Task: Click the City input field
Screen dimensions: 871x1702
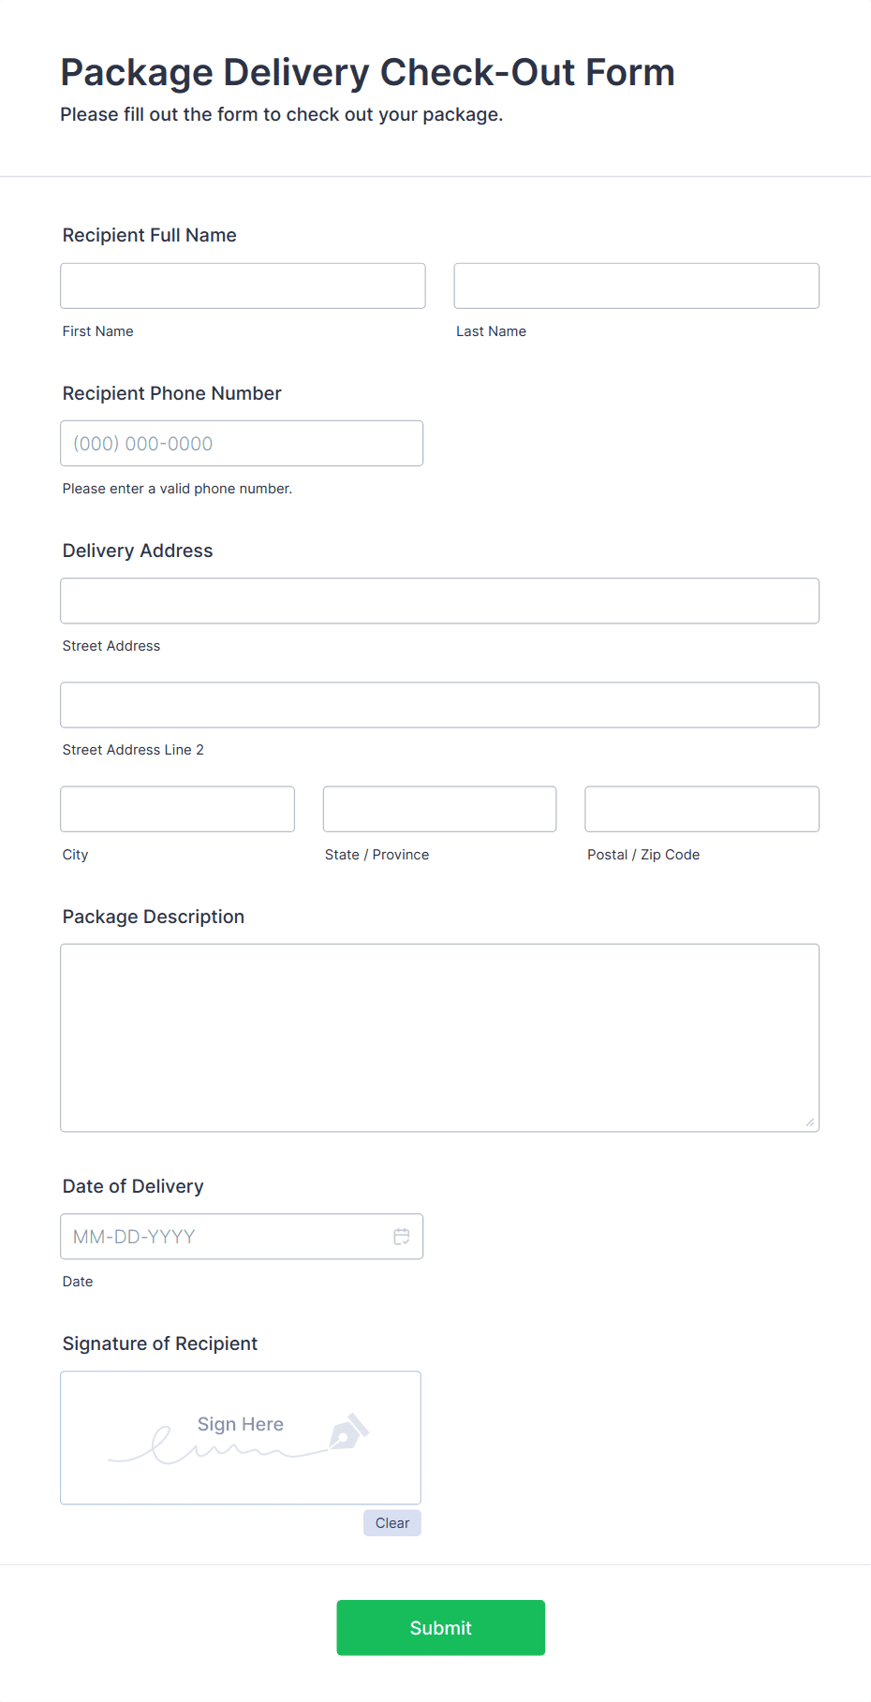Action: [177, 809]
